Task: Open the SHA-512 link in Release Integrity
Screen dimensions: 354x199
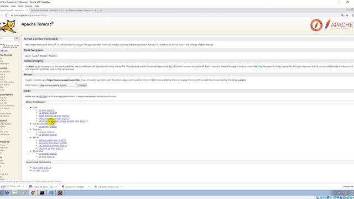Action: (x=258, y=66)
